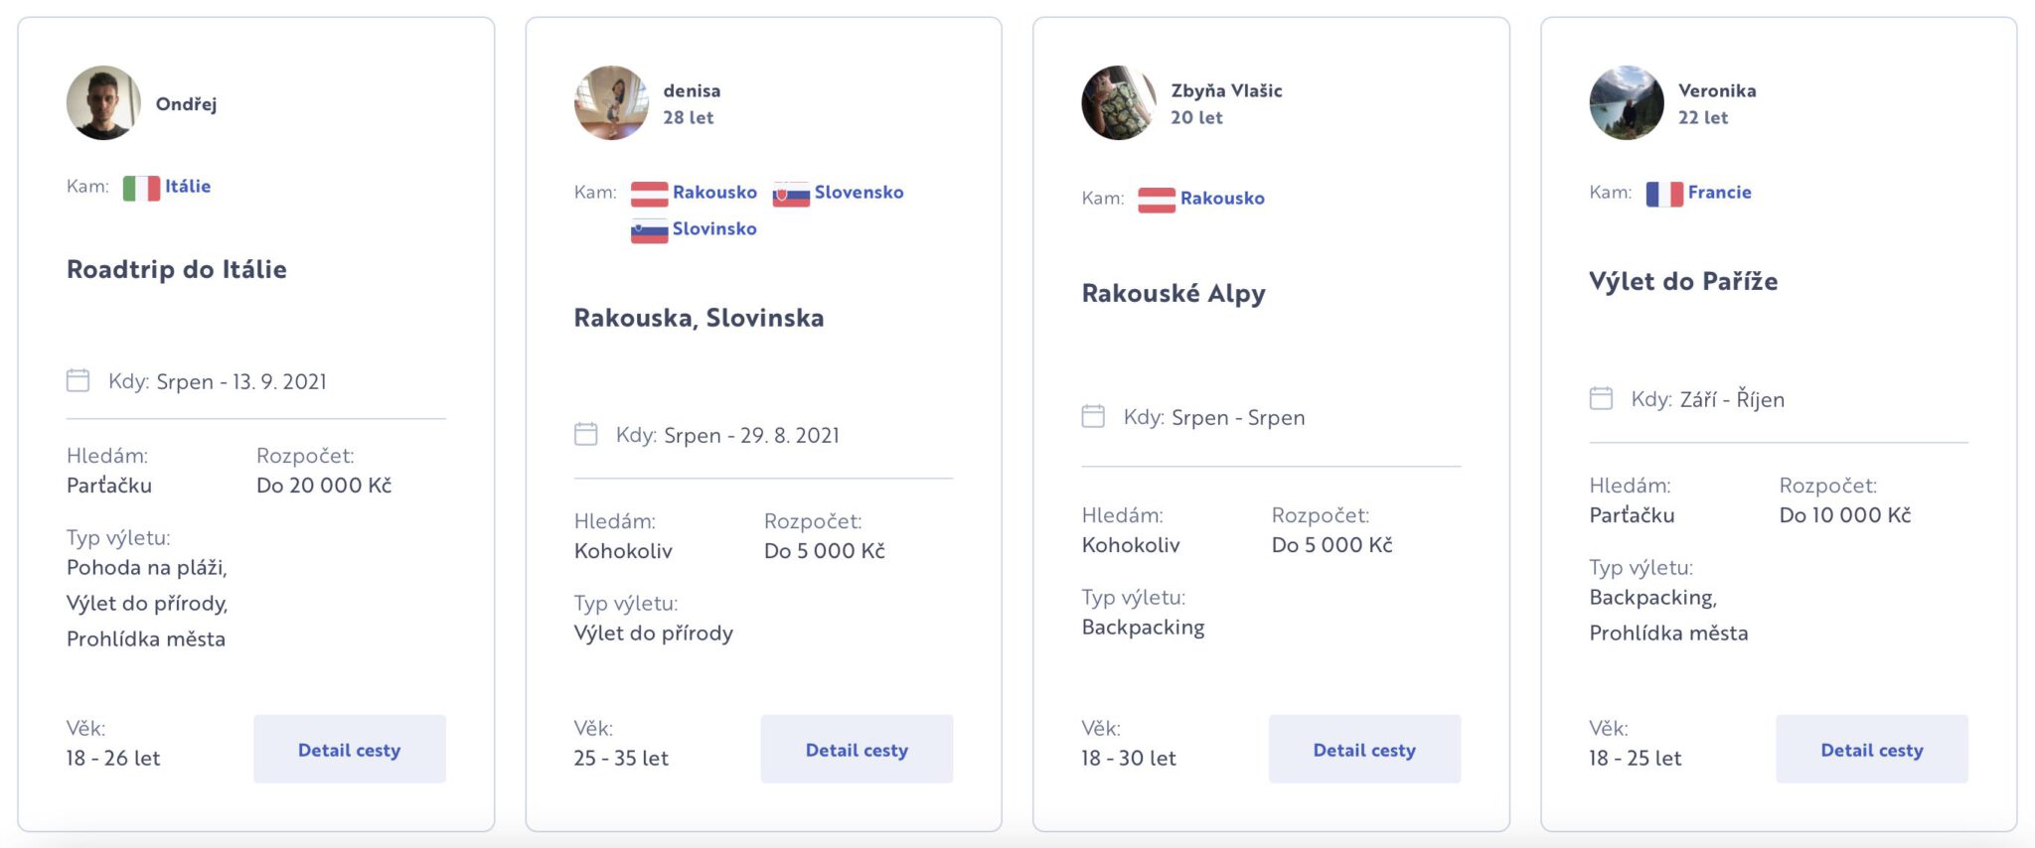Click calendar icon on Rakouské Alpy card
Viewport: 2035px width, 848px height.
(x=1093, y=417)
